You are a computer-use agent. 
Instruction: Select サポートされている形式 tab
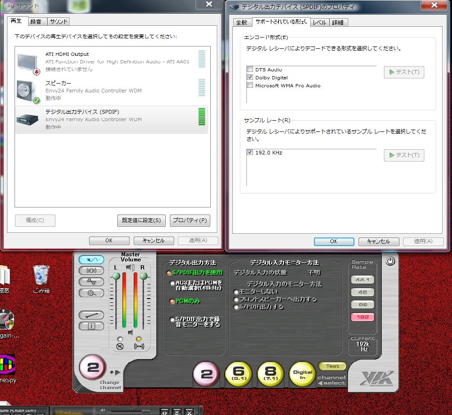(x=281, y=22)
